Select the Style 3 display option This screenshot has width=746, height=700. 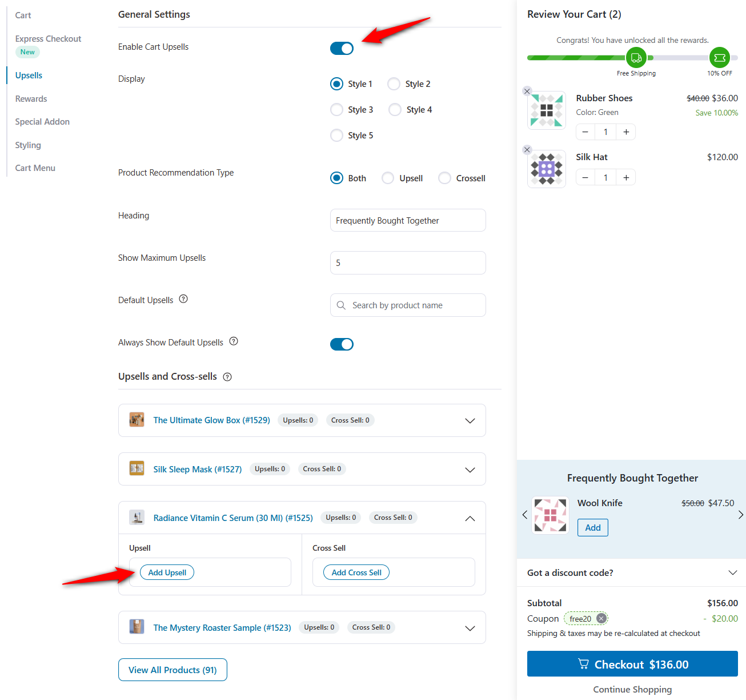(x=336, y=109)
